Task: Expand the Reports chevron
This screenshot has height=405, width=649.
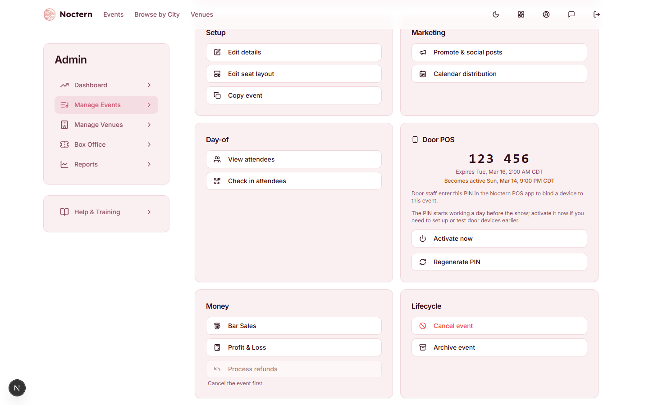Action: [x=149, y=164]
